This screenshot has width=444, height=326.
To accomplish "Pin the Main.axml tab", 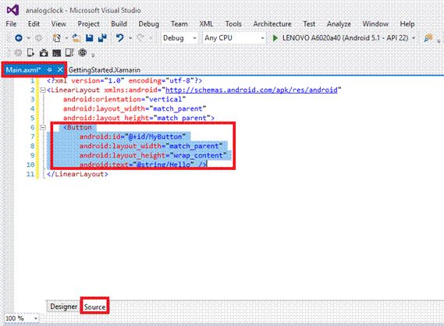I will tap(49, 69).
